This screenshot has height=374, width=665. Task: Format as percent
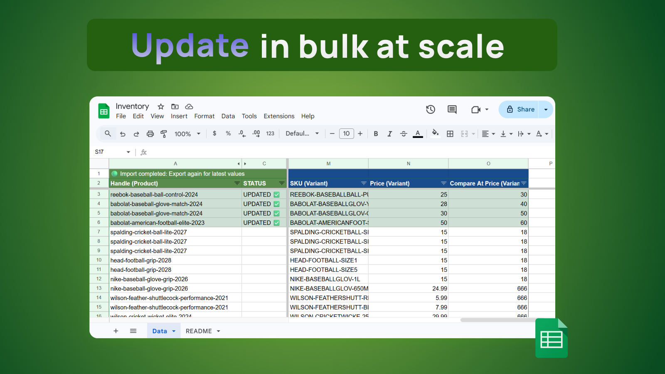228,133
